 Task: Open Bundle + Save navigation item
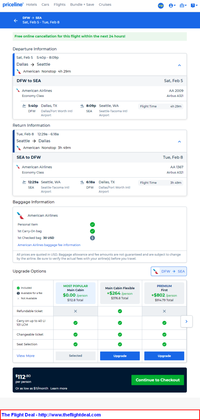pos(82,5)
